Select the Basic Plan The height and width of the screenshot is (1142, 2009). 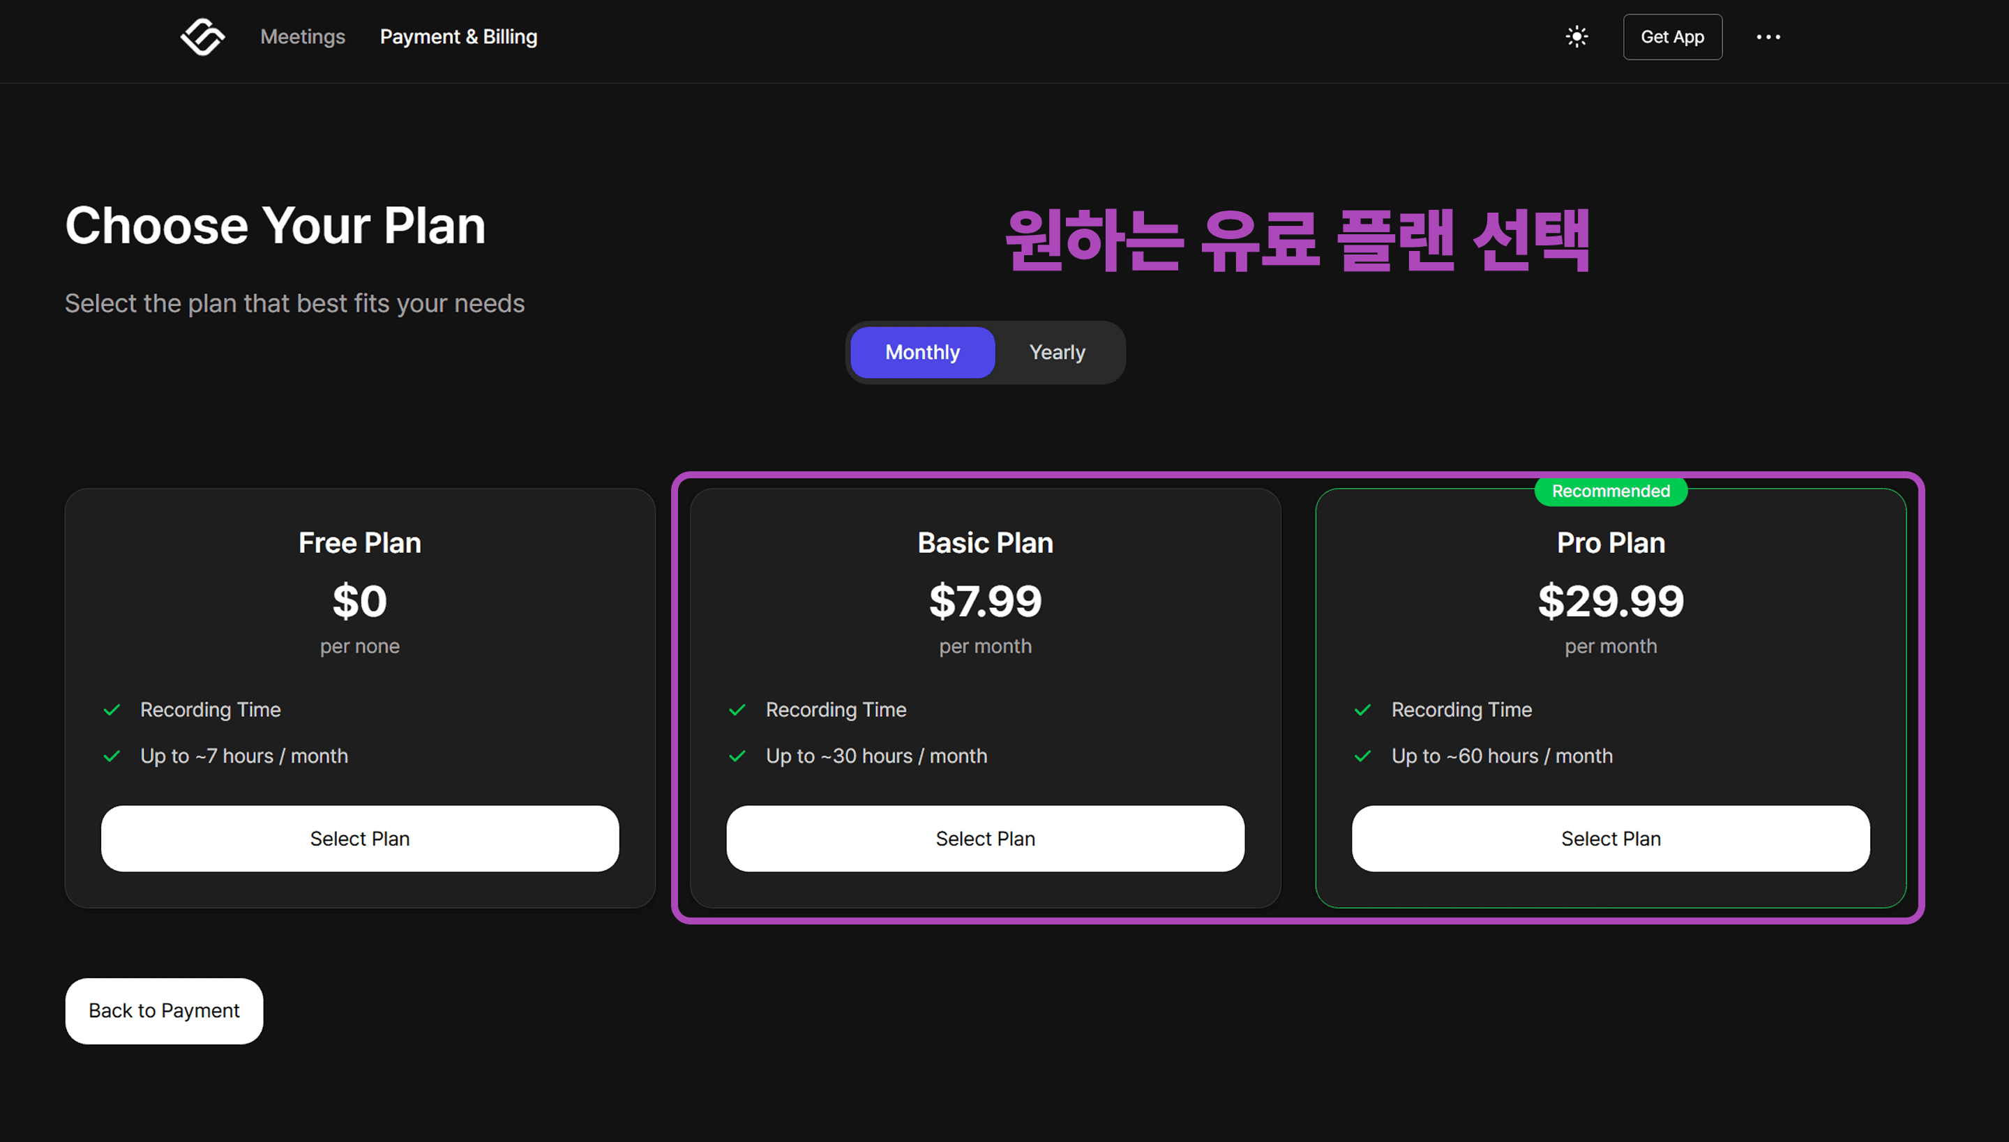tap(986, 839)
